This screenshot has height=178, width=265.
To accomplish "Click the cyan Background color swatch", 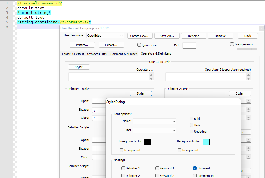I will (x=206, y=142).
